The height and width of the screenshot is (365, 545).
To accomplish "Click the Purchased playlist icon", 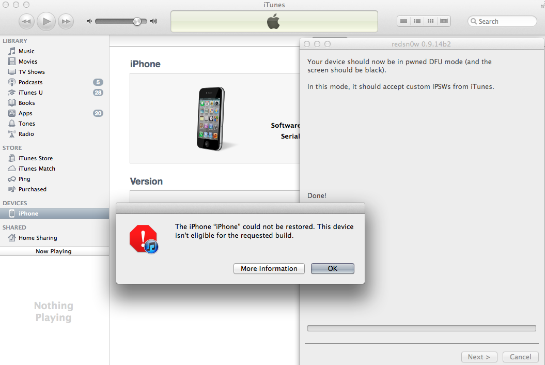I will pyautogui.click(x=12, y=189).
